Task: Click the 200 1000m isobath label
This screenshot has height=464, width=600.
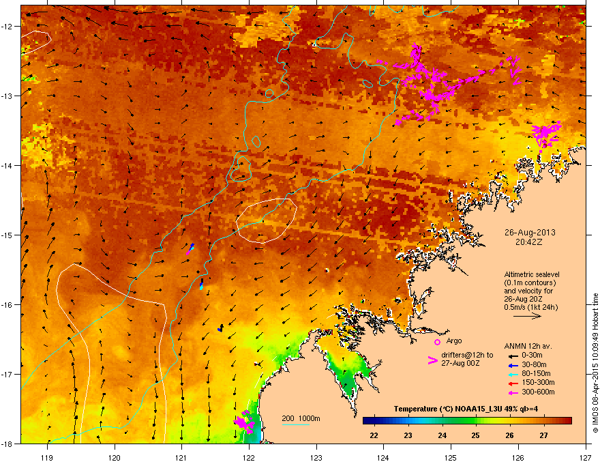Action: click(x=301, y=418)
